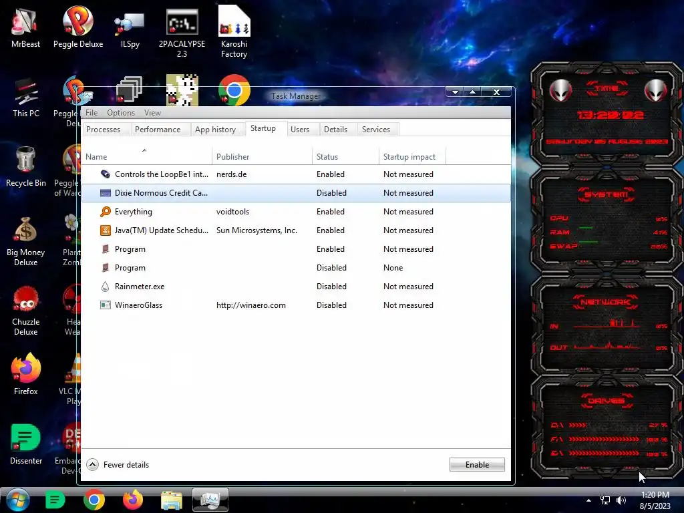
Task: Click the WinaeroGlass entry icon
Action: point(105,305)
